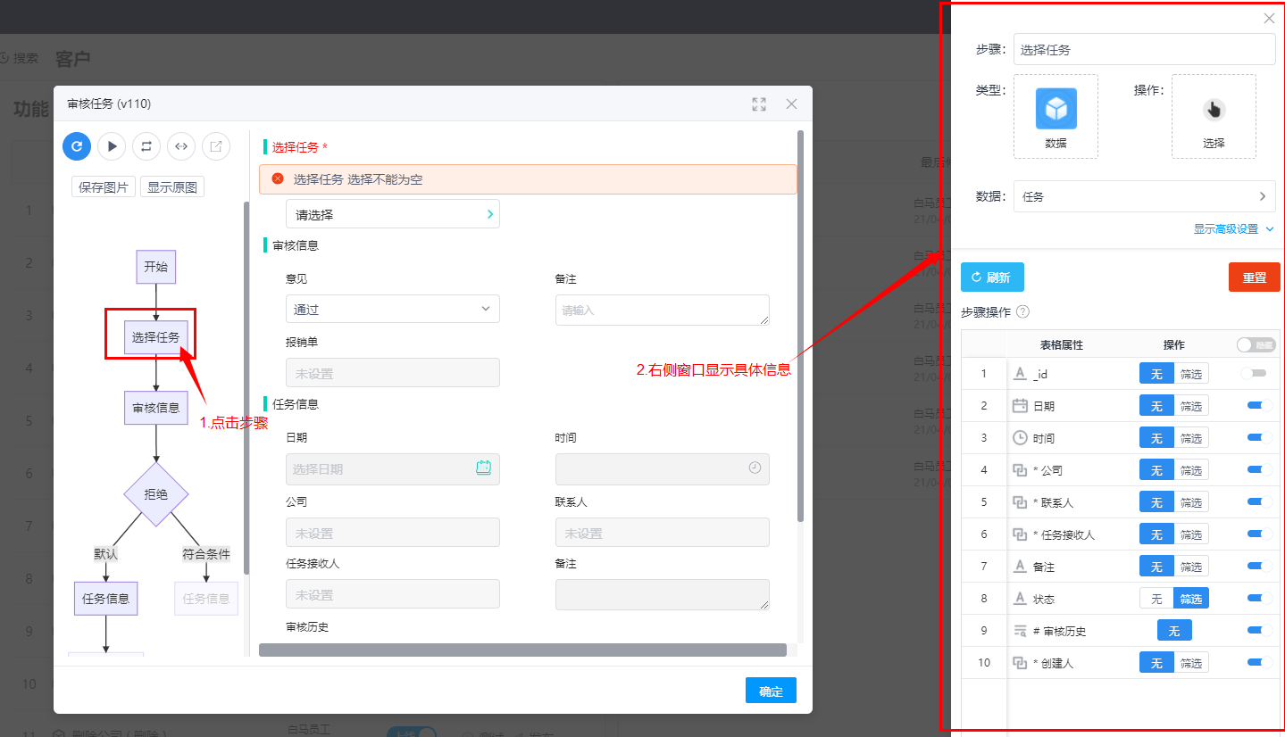Click the help question mark beside 步骤操作
The image size is (1285, 737).
[x=1023, y=312]
